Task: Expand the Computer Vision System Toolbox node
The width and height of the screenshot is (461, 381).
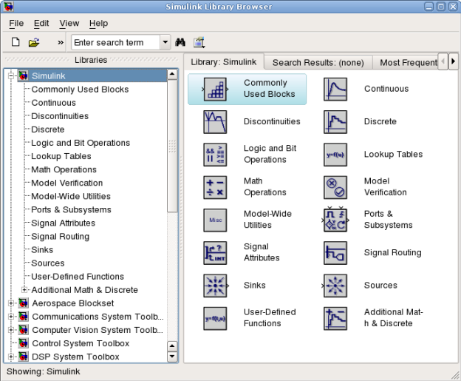Action: [11, 330]
